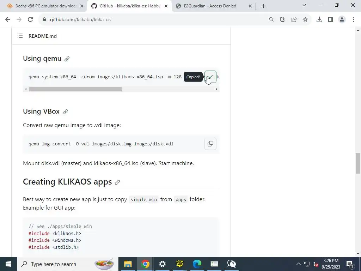
Task: Go forward with the browser forward arrow
Action: [19, 20]
